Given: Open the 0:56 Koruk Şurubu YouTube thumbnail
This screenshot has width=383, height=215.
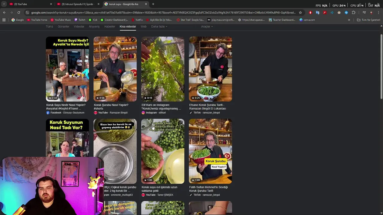Looking at the screenshot, I should (x=115, y=69).
